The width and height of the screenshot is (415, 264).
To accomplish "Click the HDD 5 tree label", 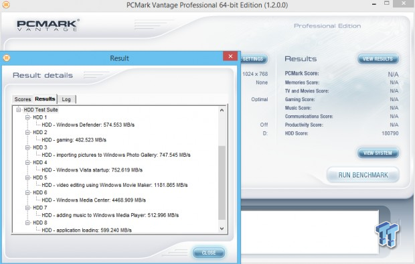I will pyautogui.click(x=40, y=178).
